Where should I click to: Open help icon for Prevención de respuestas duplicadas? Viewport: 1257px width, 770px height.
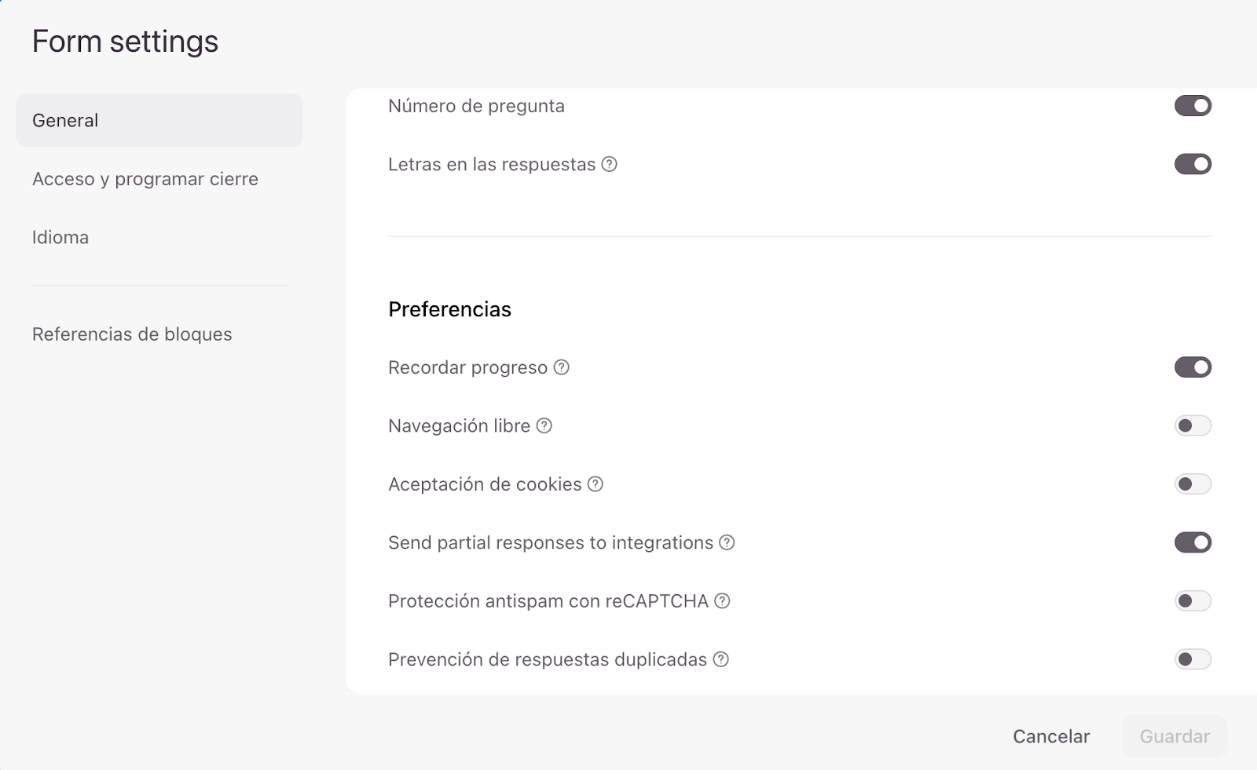[x=721, y=659]
